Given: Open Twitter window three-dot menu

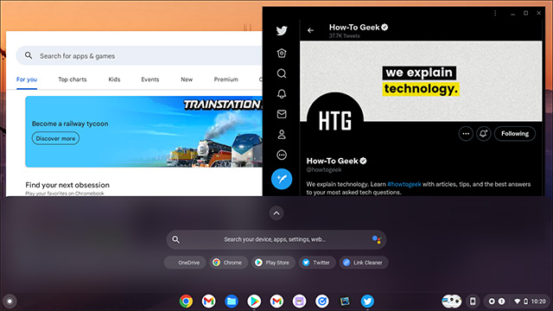Looking at the screenshot, I should [x=495, y=13].
